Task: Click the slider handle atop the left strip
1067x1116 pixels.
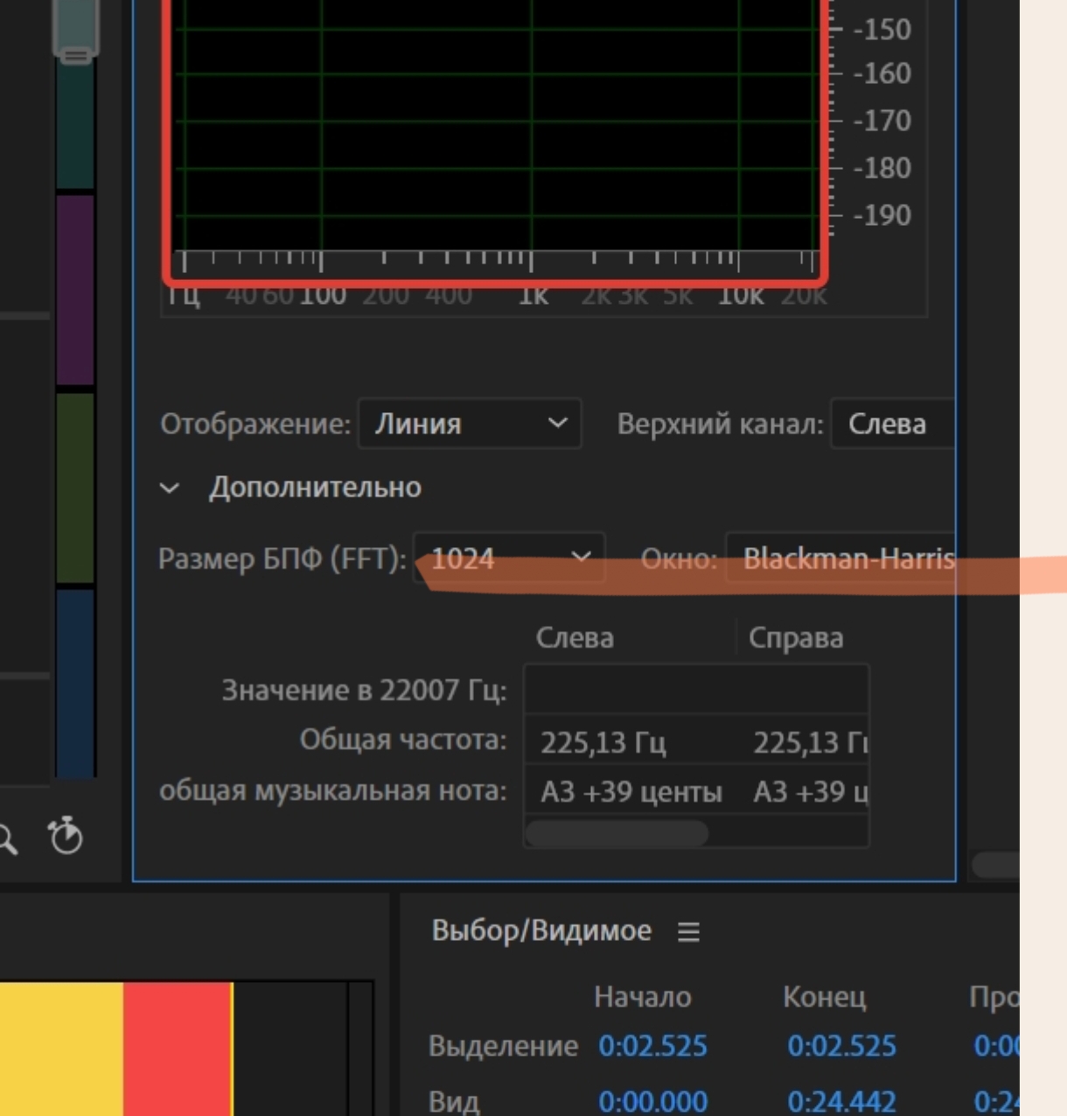Action: pyautogui.click(x=77, y=35)
